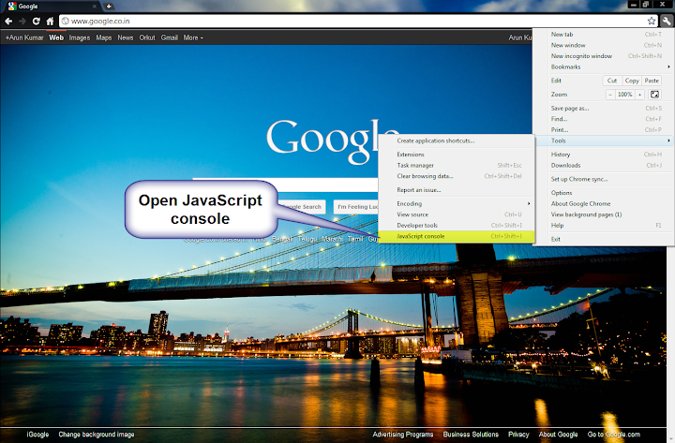
Task: Open Advertising Programs footer link
Action: tap(402, 435)
